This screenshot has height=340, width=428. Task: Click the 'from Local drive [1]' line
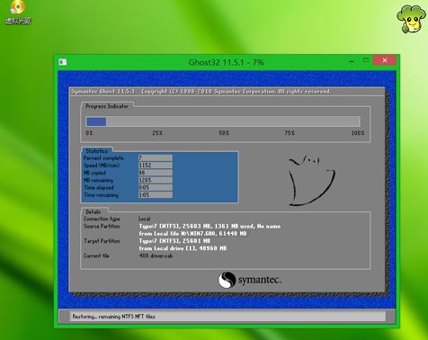coord(183,248)
